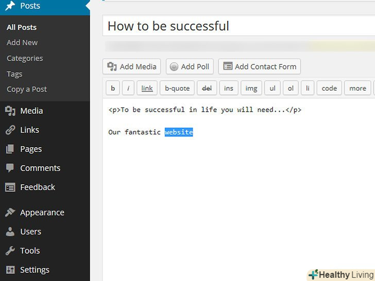
Task: Click the Posts pushpin icon
Action: pos(10,6)
